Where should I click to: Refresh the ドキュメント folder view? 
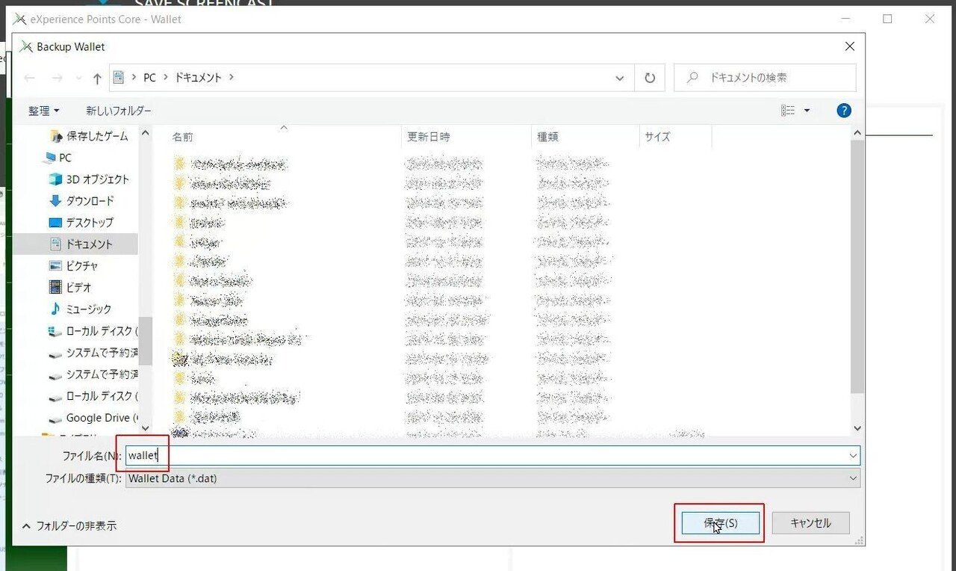(650, 78)
